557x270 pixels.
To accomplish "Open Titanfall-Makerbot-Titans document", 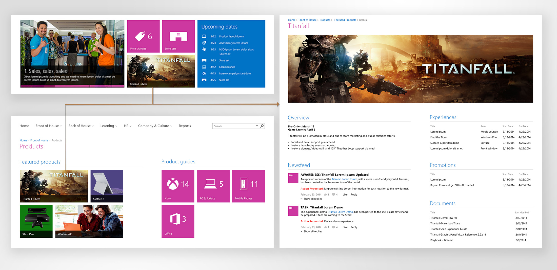I will click(x=445, y=223).
